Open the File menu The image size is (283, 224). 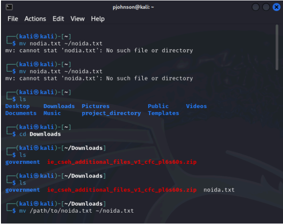pyautogui.click(x=13, y=19)
